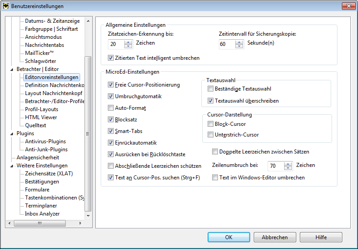Screen dimensions: 358x249
Task: Decrease Sicherungskopie interval with down arrow
Action: (x=239, y=46)
